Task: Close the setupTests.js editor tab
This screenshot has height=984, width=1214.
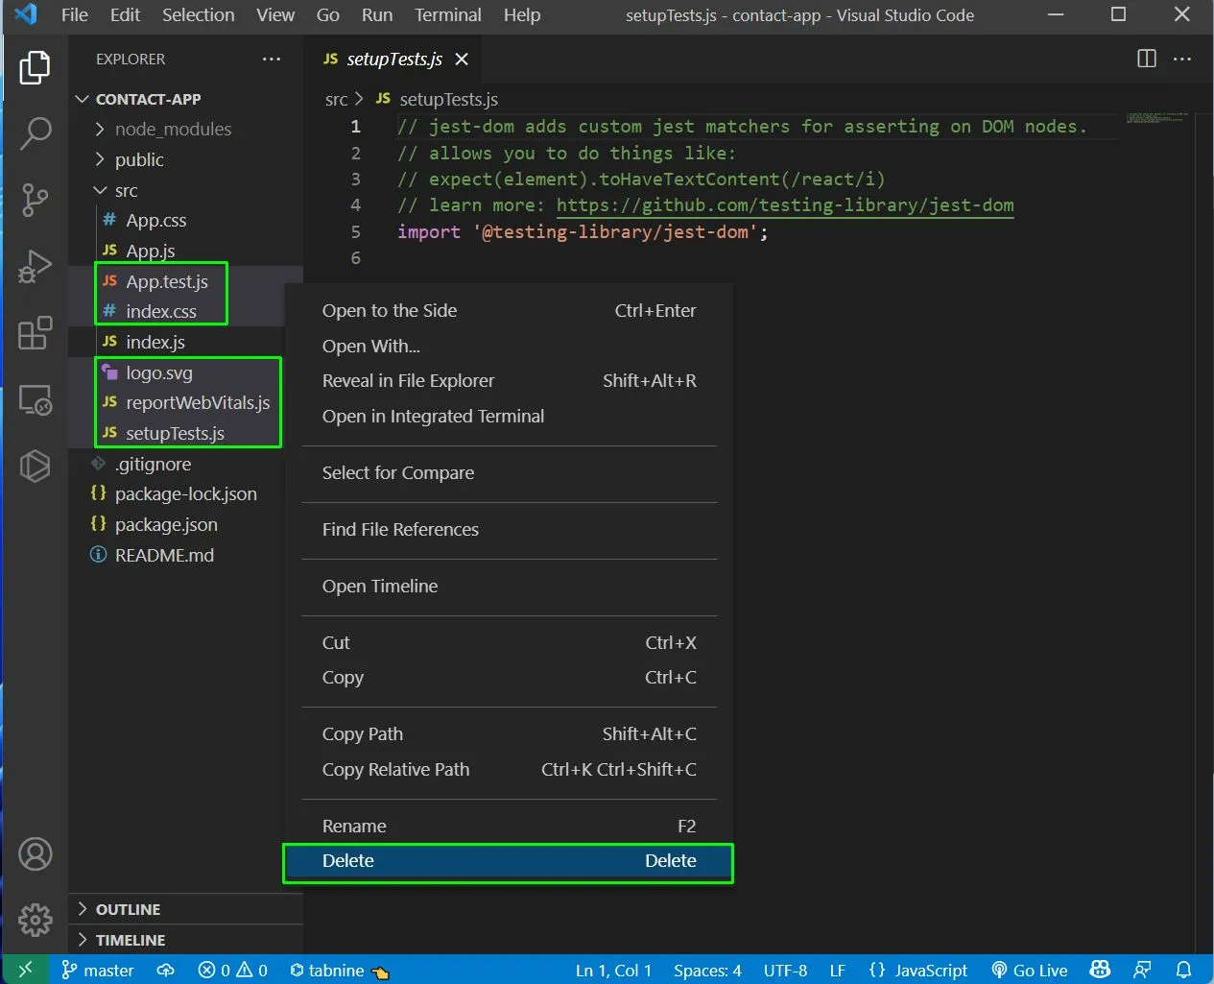Action: 462,60
